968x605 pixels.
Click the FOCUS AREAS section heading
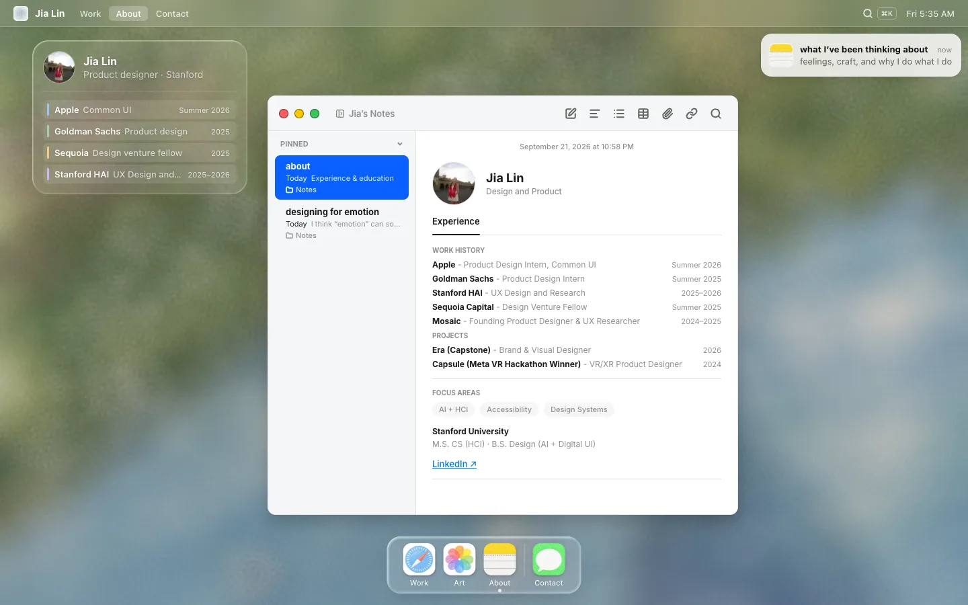[x=456, y=393]
